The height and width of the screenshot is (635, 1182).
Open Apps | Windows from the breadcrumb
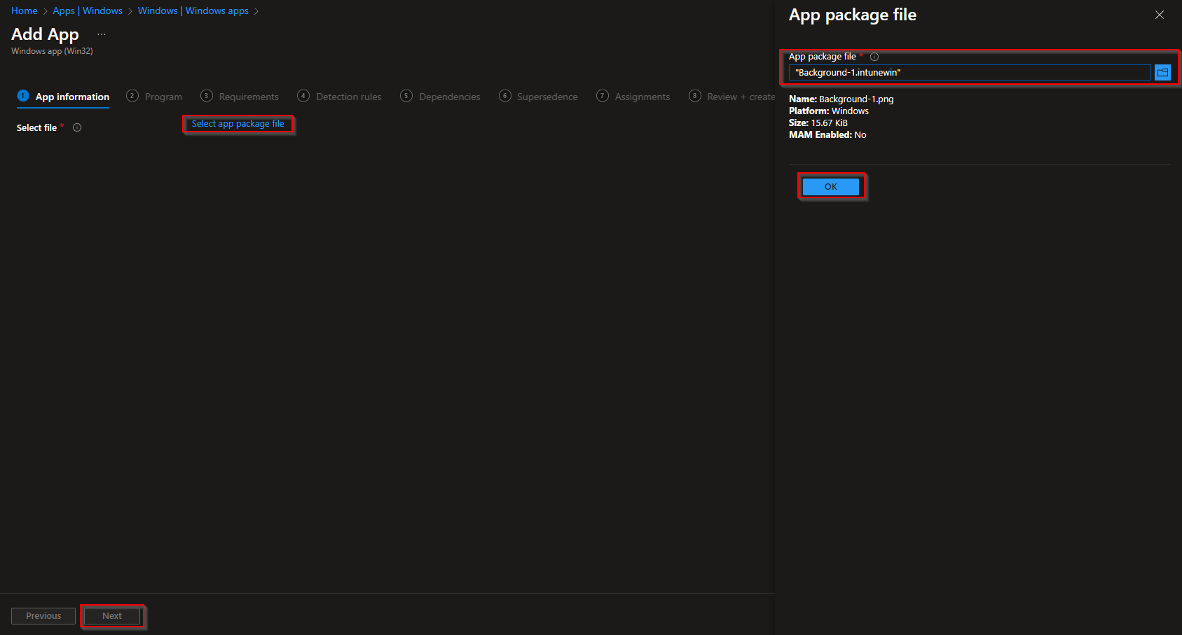tap(87, 11)
